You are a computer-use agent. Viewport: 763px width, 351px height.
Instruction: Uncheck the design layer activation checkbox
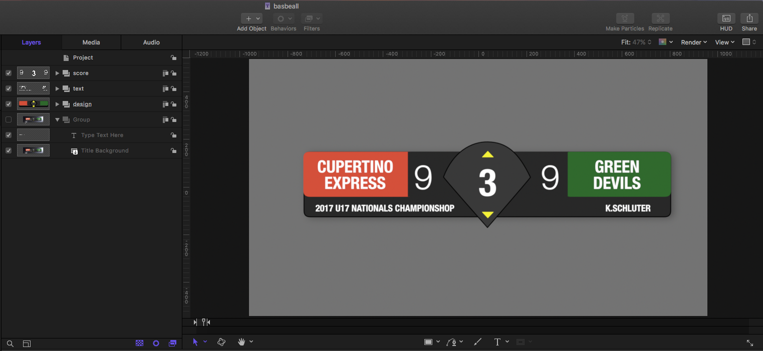point(8,104)
